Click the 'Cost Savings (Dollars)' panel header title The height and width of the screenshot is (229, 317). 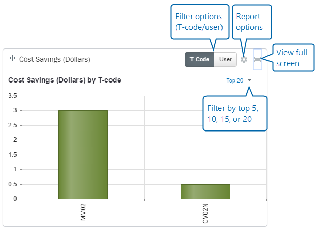pyautogui.click(x=55, y=59)
